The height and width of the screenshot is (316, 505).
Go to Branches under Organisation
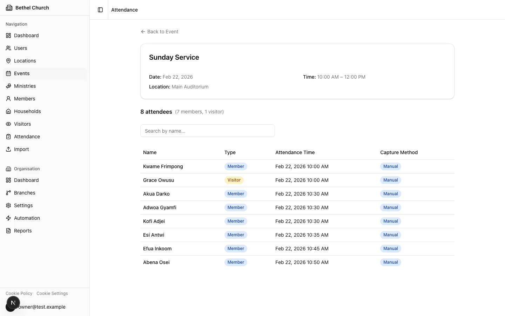pos(45,193)
